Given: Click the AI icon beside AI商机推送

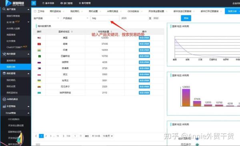Looking at the screenshot, I should click(4, 99).
